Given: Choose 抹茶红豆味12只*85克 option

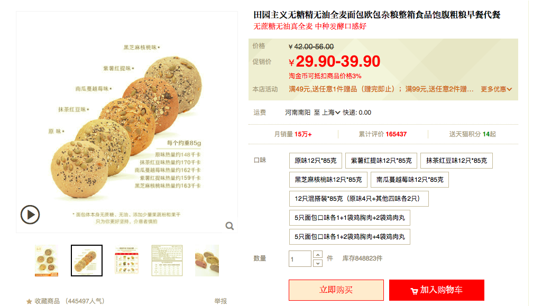Looking at the screenshot, I should pos(456,161).
